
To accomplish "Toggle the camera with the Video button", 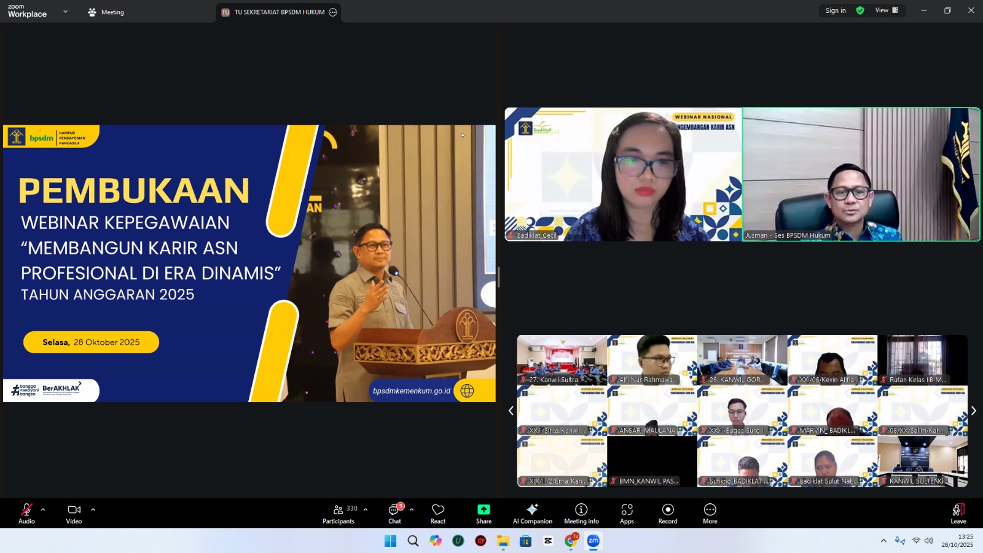I will pyautogui.click(x=74, y=514).
